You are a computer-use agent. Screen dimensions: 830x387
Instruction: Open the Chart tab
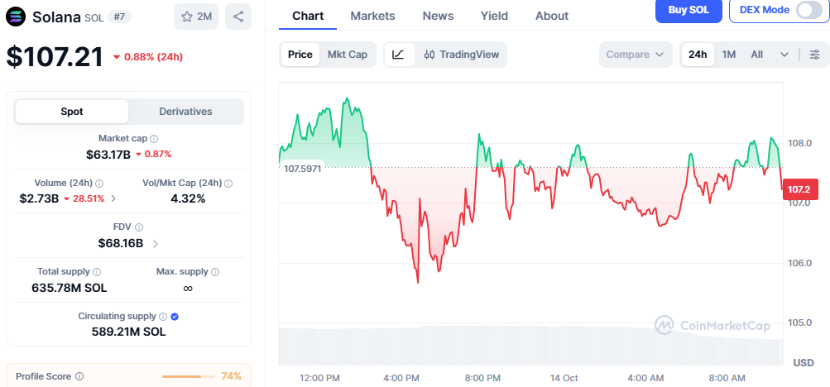point(308,16)
